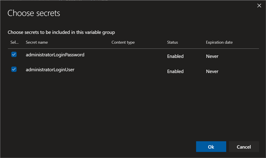Click the variable group instruction text
Viewport: 266px width, 158px height.
coord(61,32)
